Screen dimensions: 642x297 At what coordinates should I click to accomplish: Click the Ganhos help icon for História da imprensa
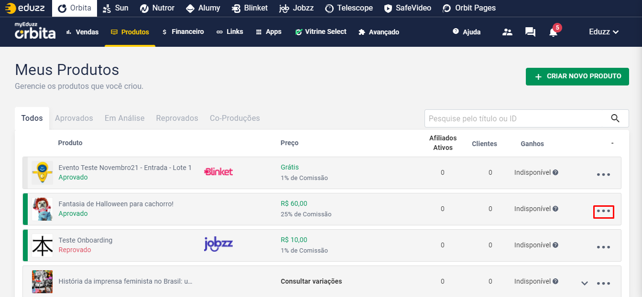pos(555,281)
